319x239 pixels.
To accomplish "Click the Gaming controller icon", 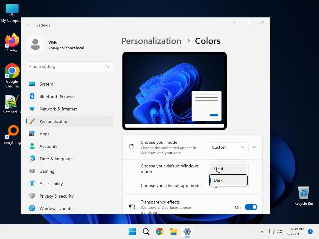I will click(x=32, y=171).
